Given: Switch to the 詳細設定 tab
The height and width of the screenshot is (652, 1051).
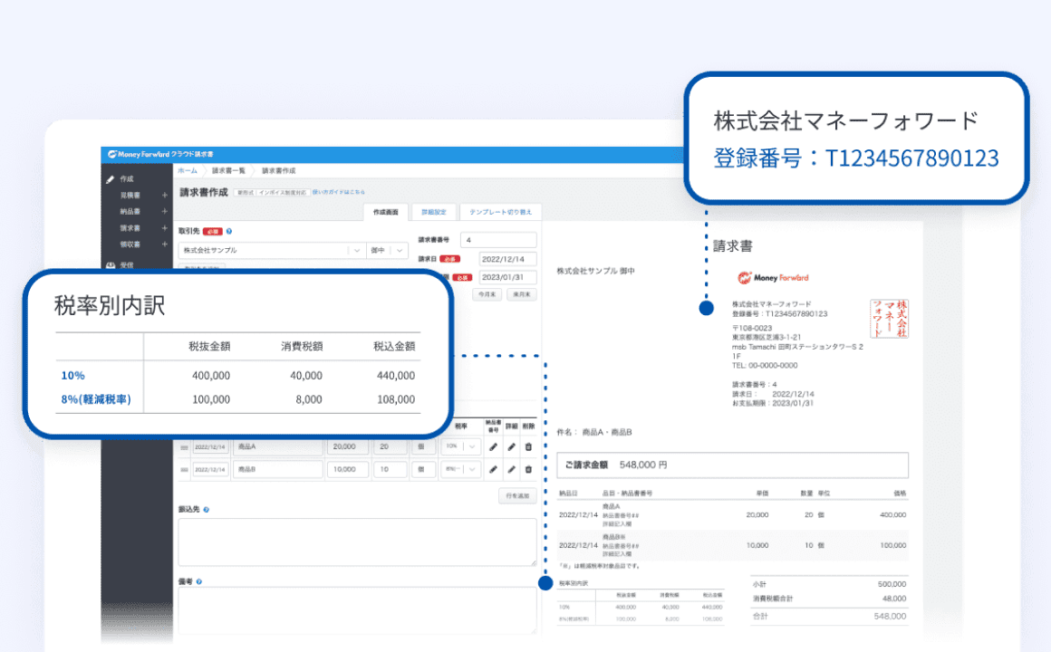Looking at the screenshot, I should click(434, 213).
